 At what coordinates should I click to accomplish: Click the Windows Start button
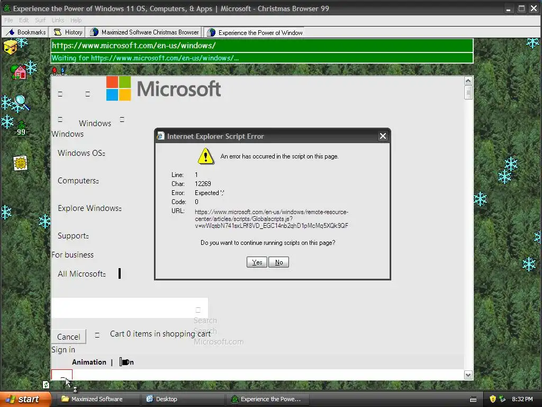25,399
